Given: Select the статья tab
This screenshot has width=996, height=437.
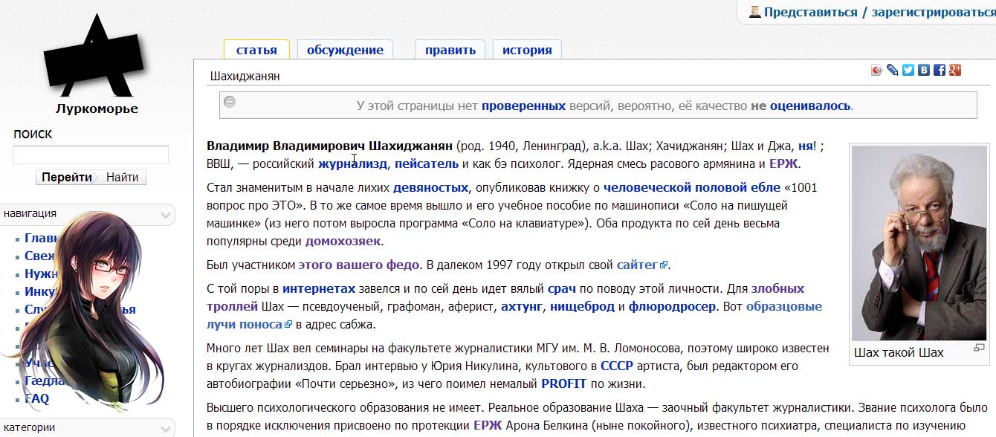Looking at the screenshot, I should point(256,49).
